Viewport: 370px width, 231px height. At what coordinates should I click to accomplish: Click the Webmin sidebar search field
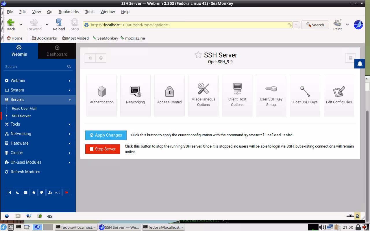(35, 66)
